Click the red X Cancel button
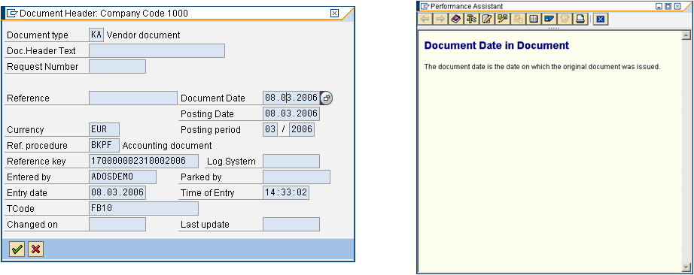Viewport: 694px width, 275px height. coord(36,249)
